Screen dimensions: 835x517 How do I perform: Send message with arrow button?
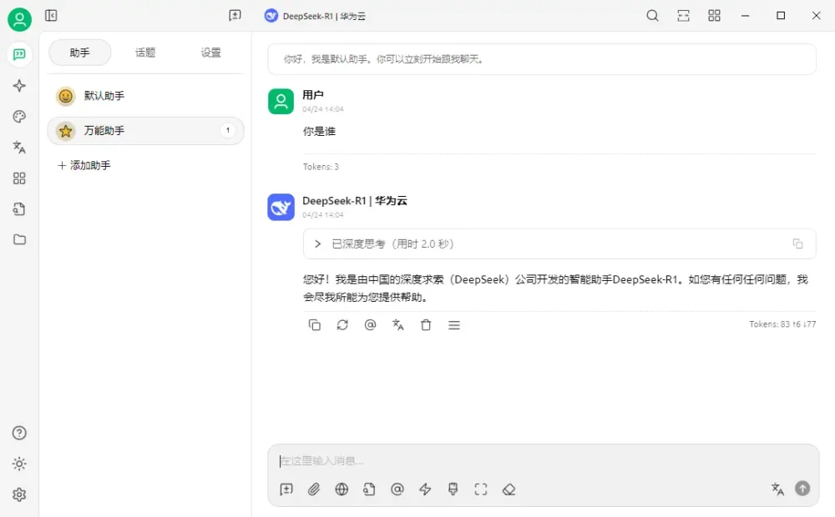point(802,489)
